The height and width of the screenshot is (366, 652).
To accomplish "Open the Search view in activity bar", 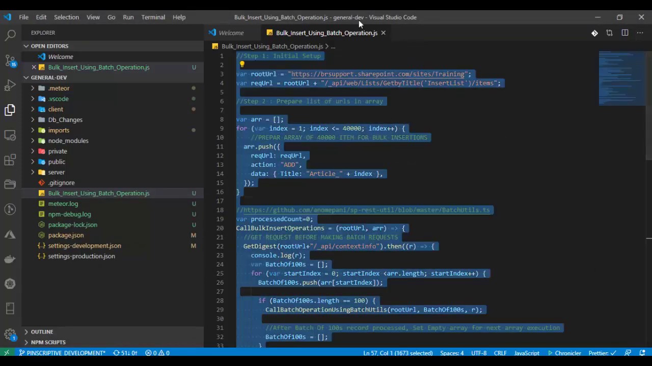I will (x=10, y=35).
